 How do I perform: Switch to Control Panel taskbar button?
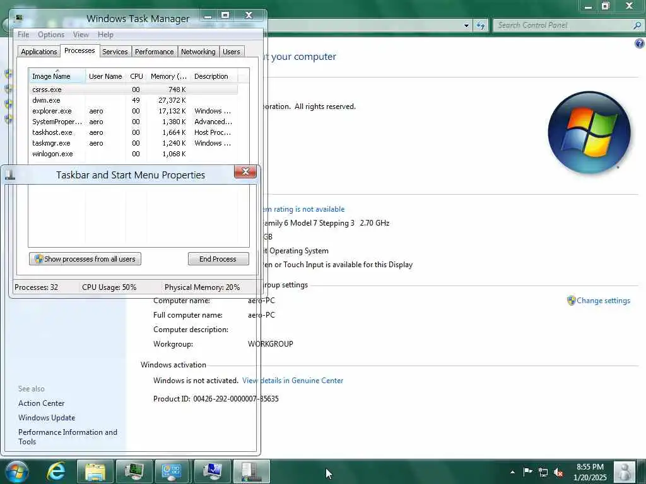(x=173, y=471)
